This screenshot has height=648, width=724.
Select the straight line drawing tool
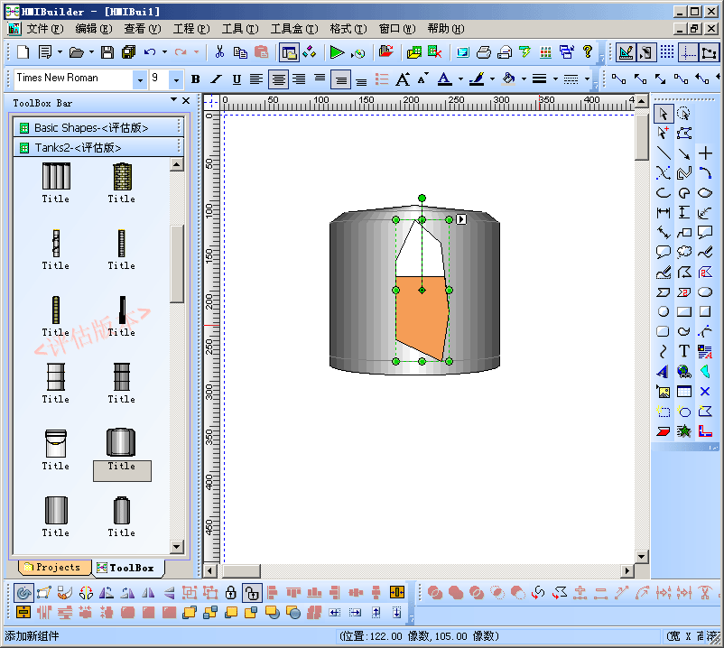[x=664, y=154]
